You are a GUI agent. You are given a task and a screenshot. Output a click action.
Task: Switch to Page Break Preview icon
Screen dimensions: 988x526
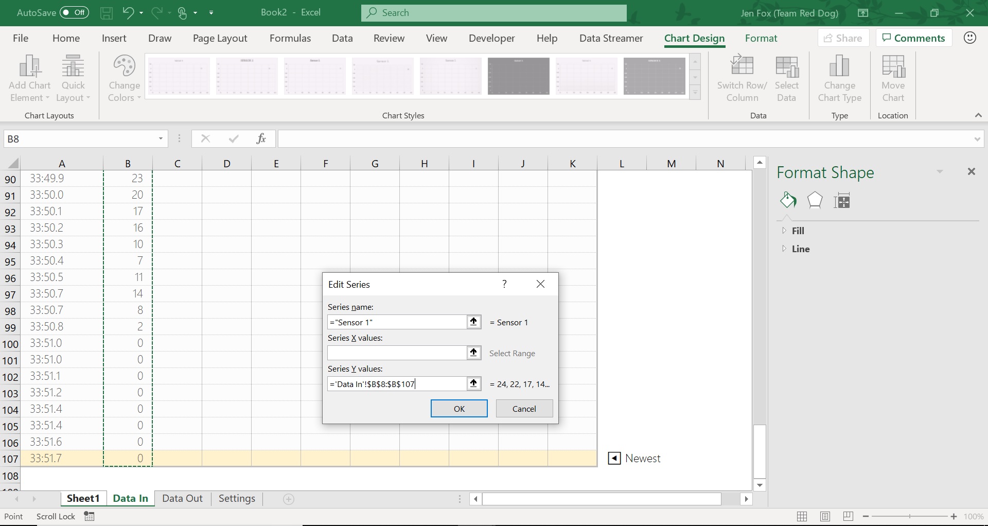[x=848, y=517]
